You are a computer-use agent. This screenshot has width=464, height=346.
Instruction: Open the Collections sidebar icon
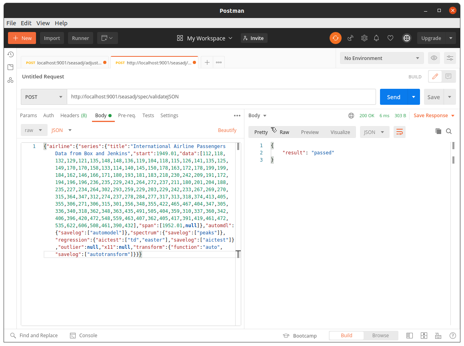pyautogui.click(x=10, y=67)
